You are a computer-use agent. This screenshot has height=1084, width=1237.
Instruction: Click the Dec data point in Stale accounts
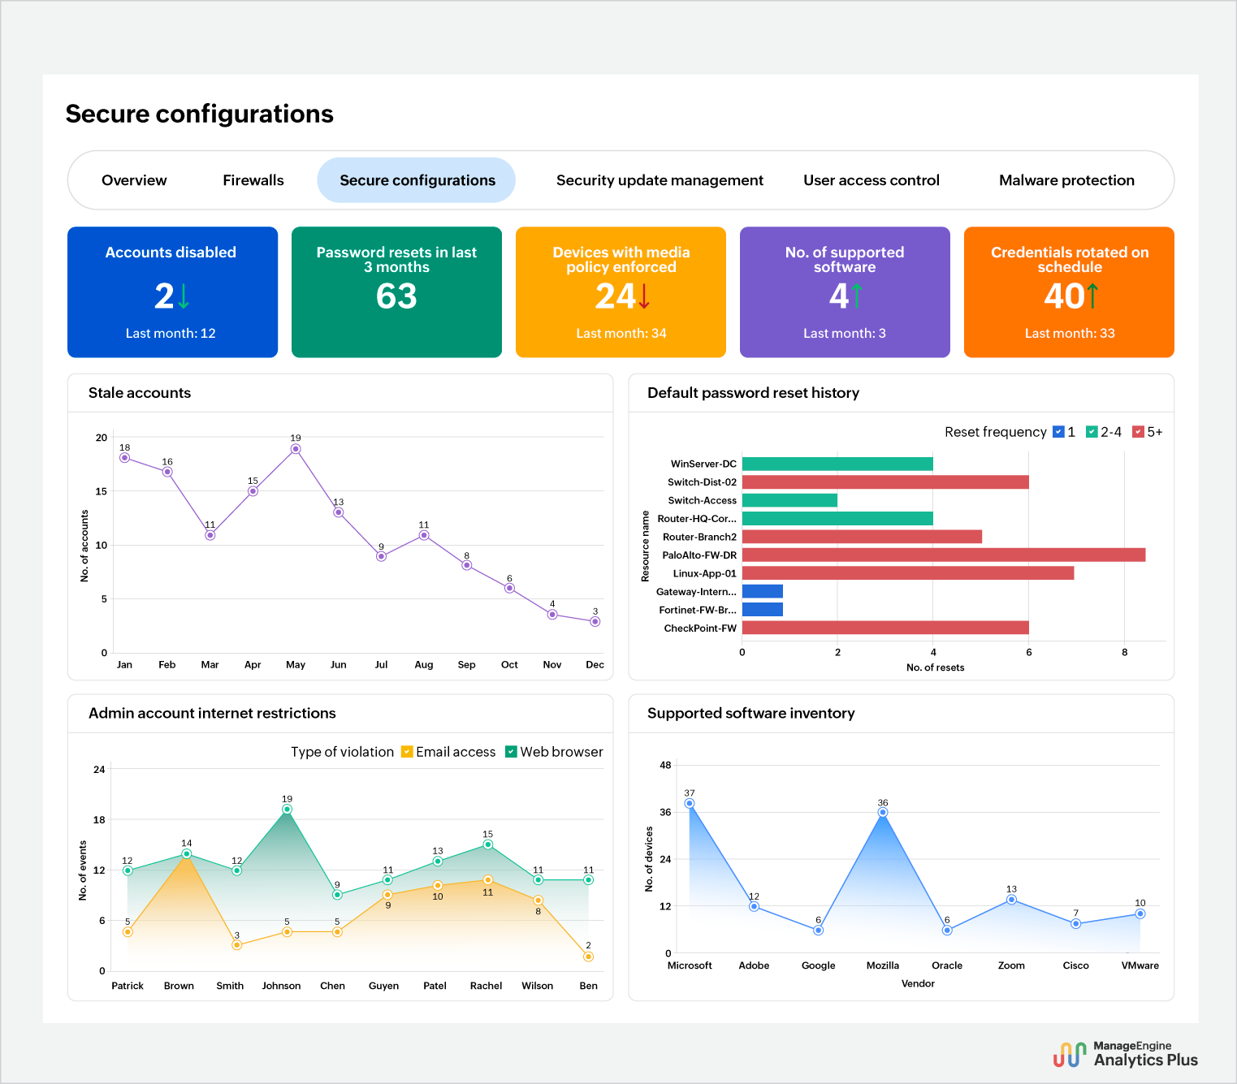pyautogui.click(x=595, y=622)
